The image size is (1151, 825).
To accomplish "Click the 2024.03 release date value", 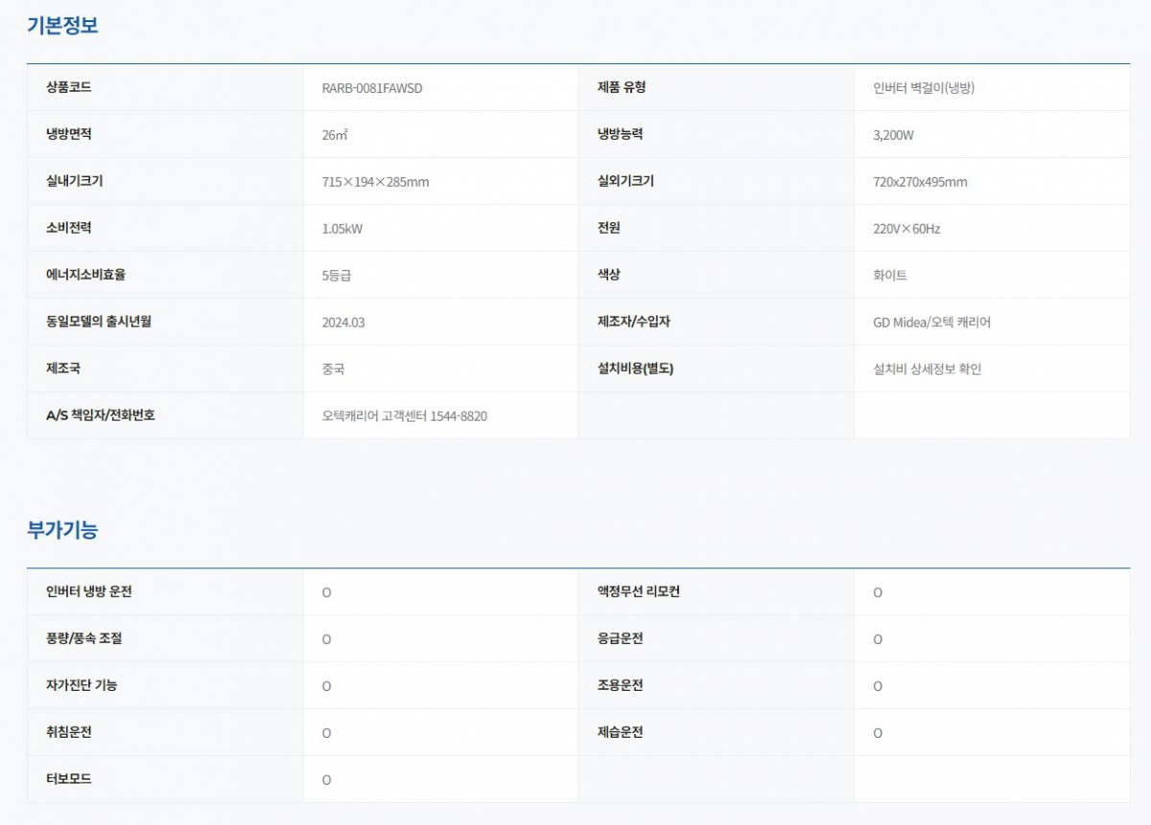I will (x=343, y=322).
